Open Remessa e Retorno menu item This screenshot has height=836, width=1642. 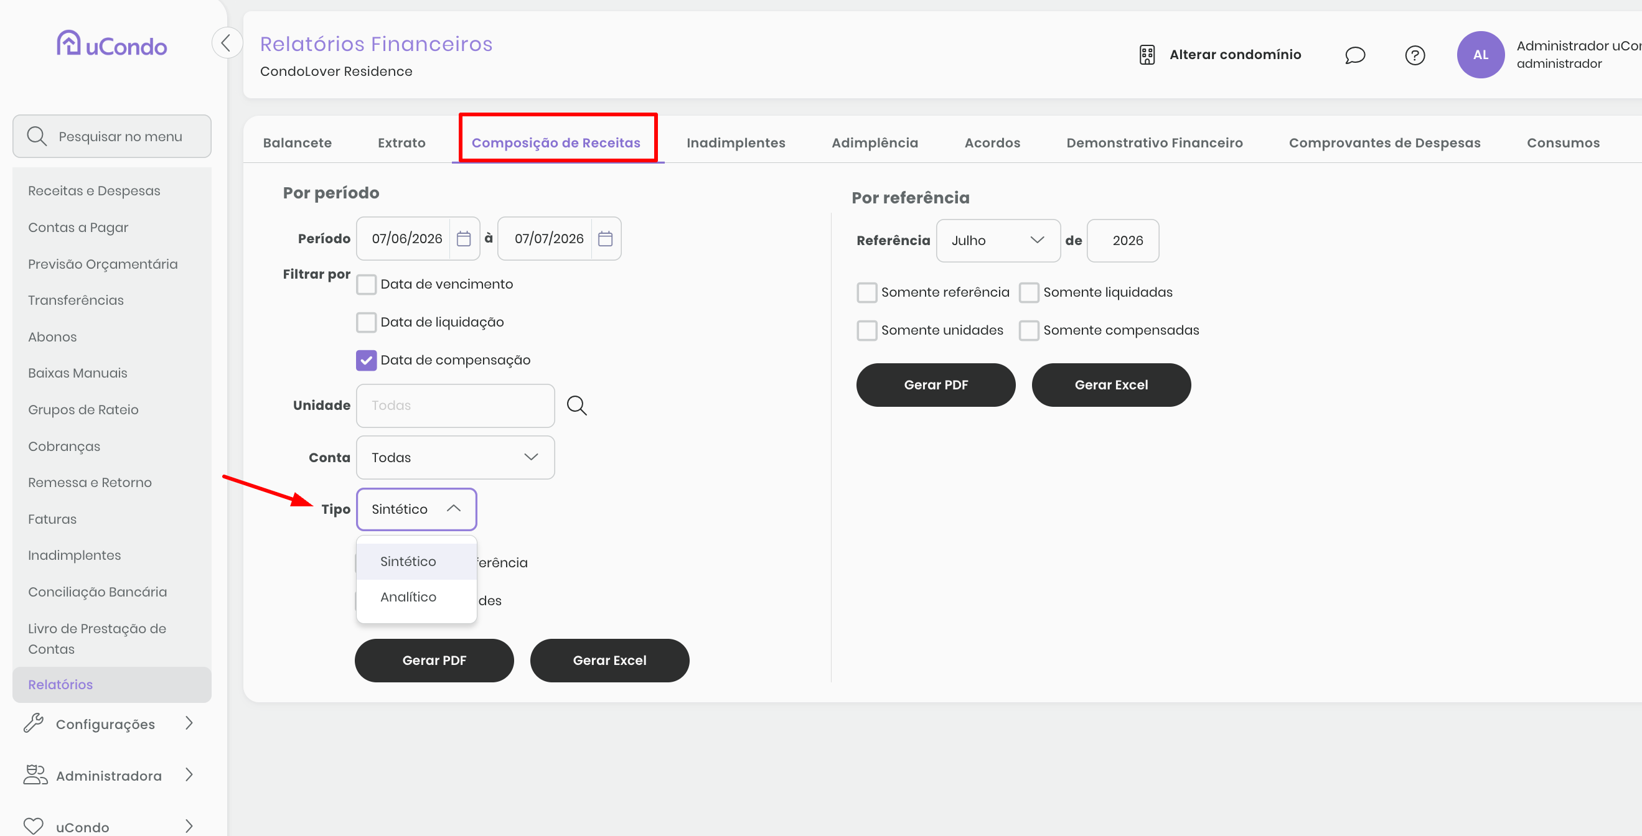[89, 483]
